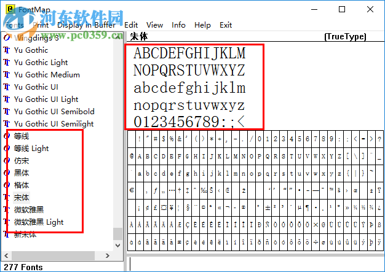Screen dimensions: 385x272
Task: Open the Help menu
Action: coord(202,25)
